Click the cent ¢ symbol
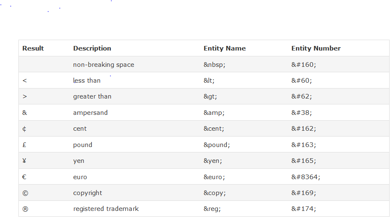The width and height of the screenshot is (390, 218). coord(24,129)
